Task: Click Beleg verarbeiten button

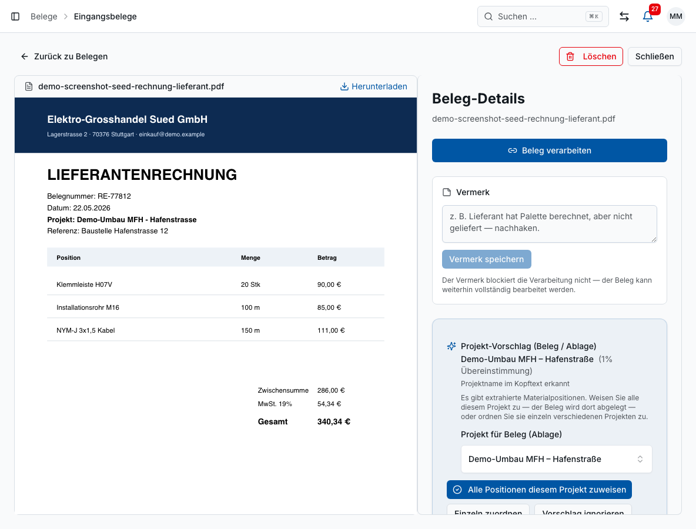Action: pos(549,150)
